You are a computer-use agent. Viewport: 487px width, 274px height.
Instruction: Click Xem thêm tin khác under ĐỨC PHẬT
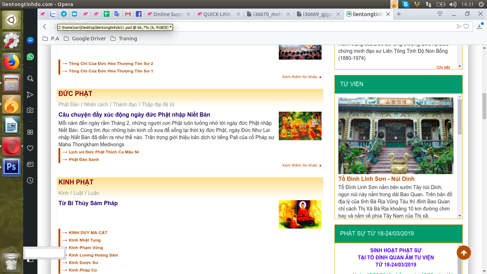pyautogui.click(x=299, y=165)
